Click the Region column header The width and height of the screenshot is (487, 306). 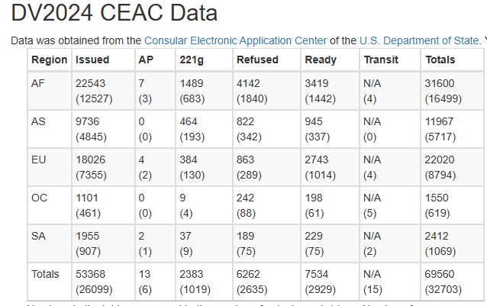point(50,60)
